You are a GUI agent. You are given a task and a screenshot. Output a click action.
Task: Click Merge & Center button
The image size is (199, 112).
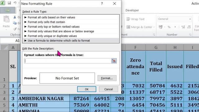click(x=139, y=27)
